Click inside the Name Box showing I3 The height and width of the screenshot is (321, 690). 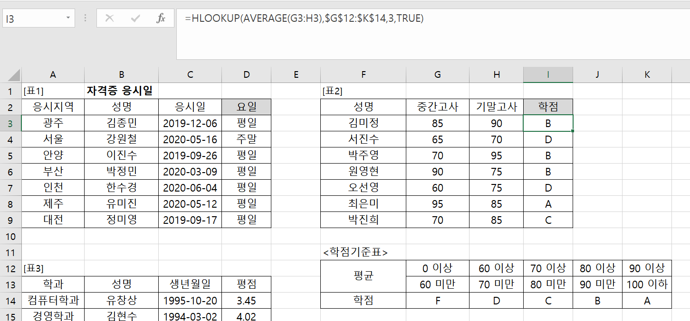coord(33,19)
